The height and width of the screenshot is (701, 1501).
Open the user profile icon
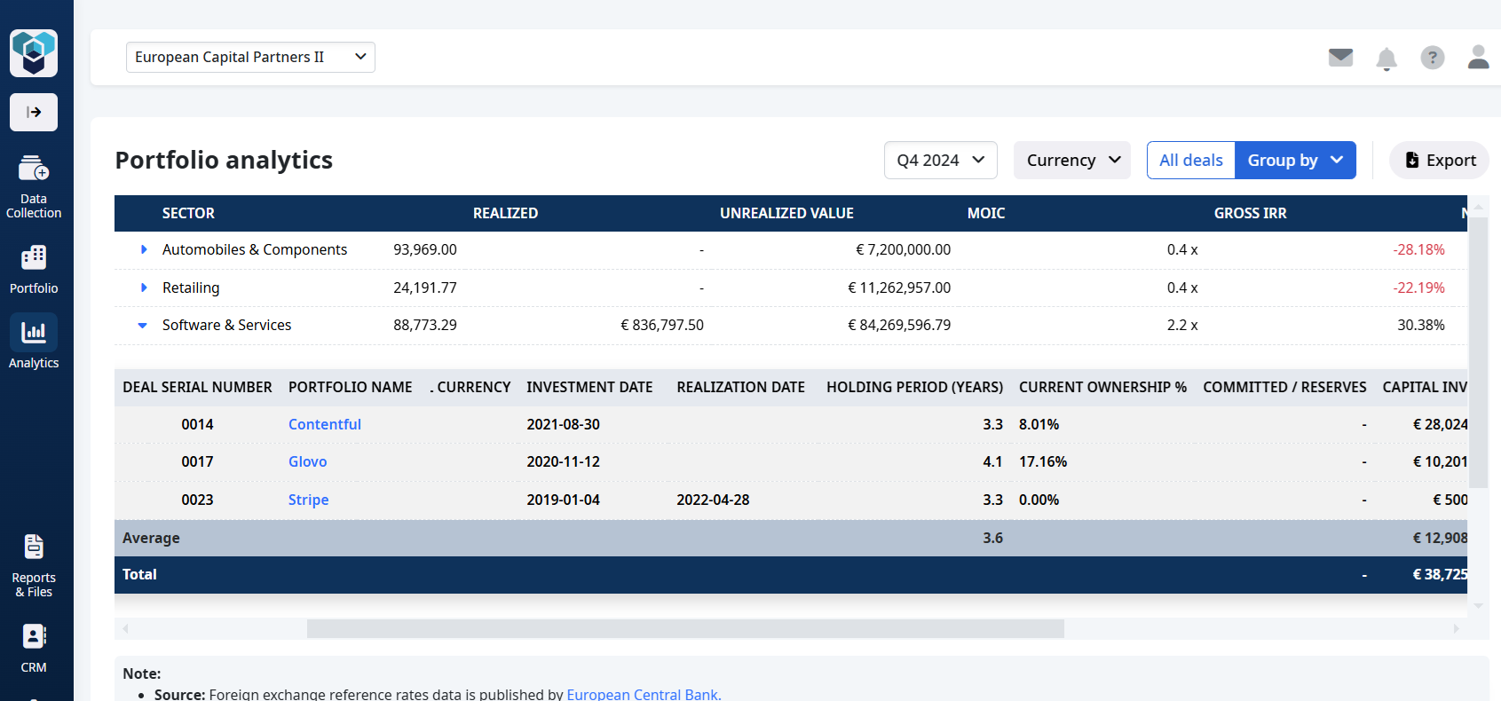point(1478,58)
